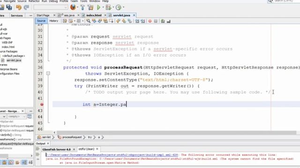This screenshot has width=300, height=168.
Task: Close the stdful (clean) output tab
Action: tap(97, 149)
